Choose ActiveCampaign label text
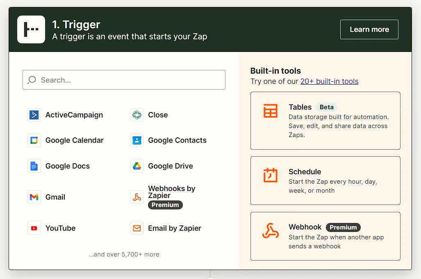This screenshot has width=421, height=279. pos(74,115)
